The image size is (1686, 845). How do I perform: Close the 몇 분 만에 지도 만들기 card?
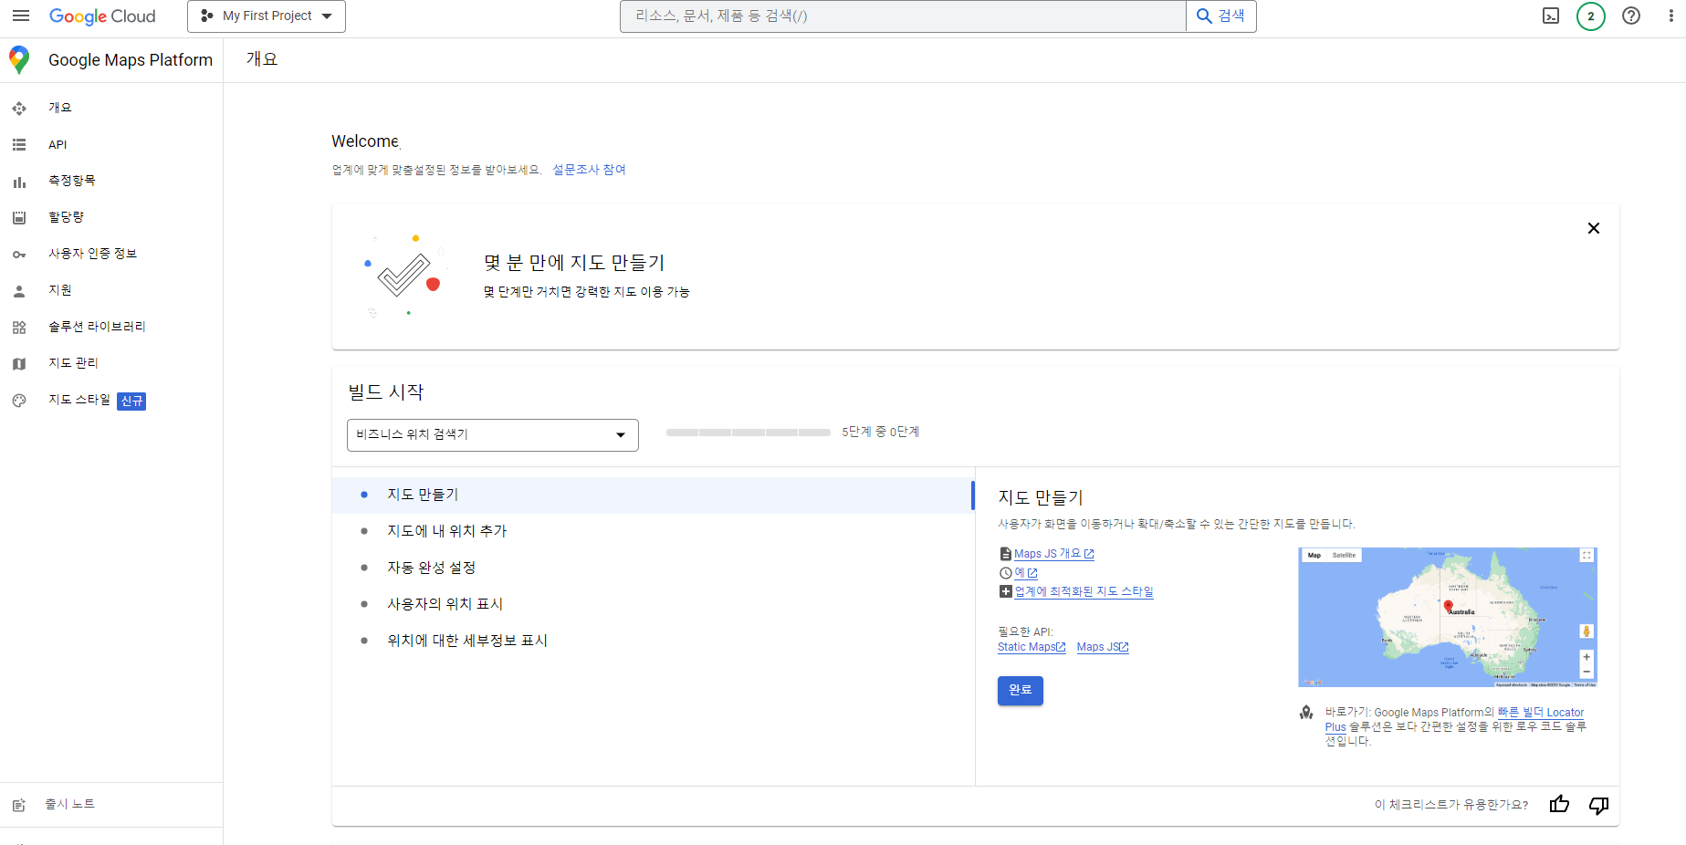(x=1594, y=228)
